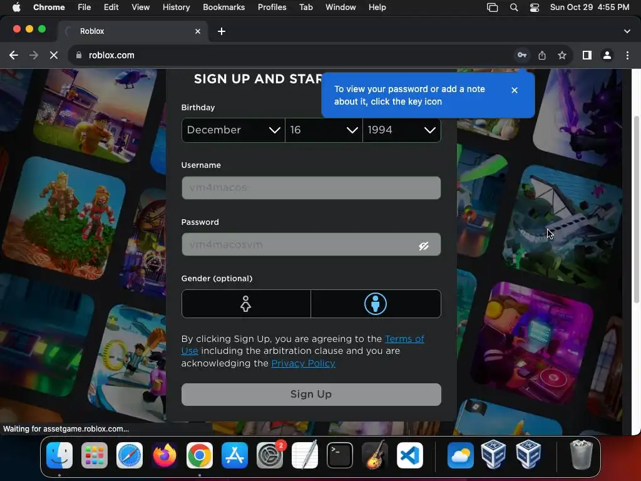Open the File menu

(x=85, y=8)
